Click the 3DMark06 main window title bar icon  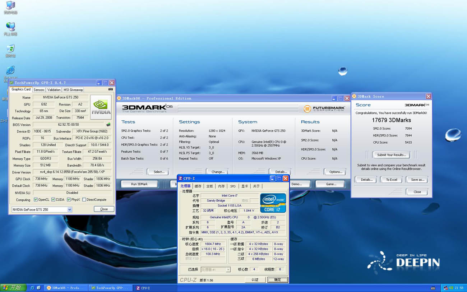pos(119,98)
